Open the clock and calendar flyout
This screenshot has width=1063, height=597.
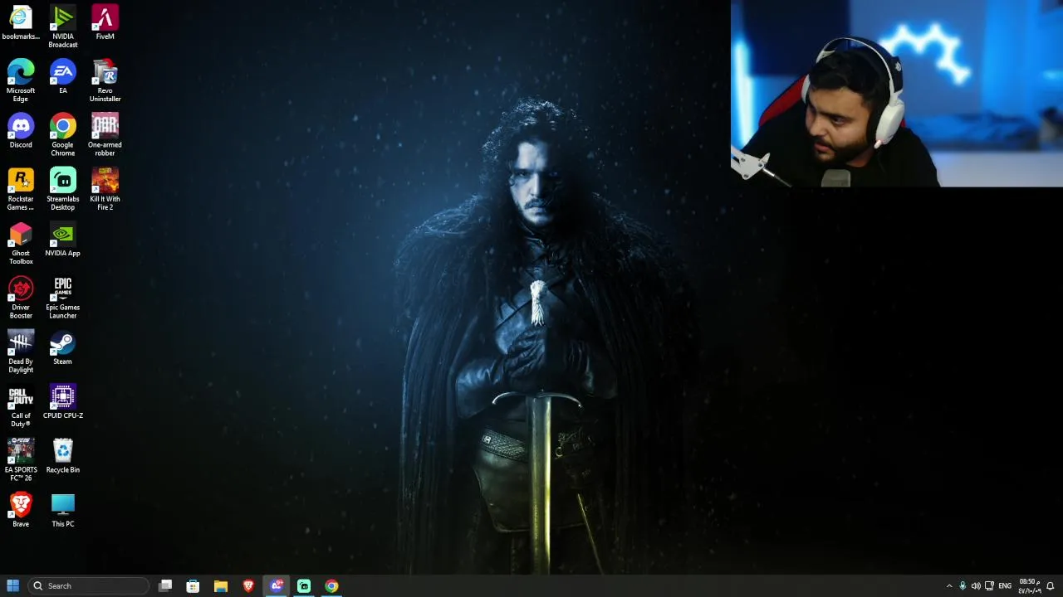[1029, 586]
